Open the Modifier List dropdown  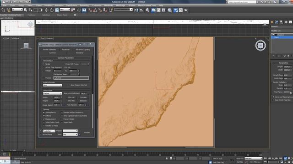282,31
